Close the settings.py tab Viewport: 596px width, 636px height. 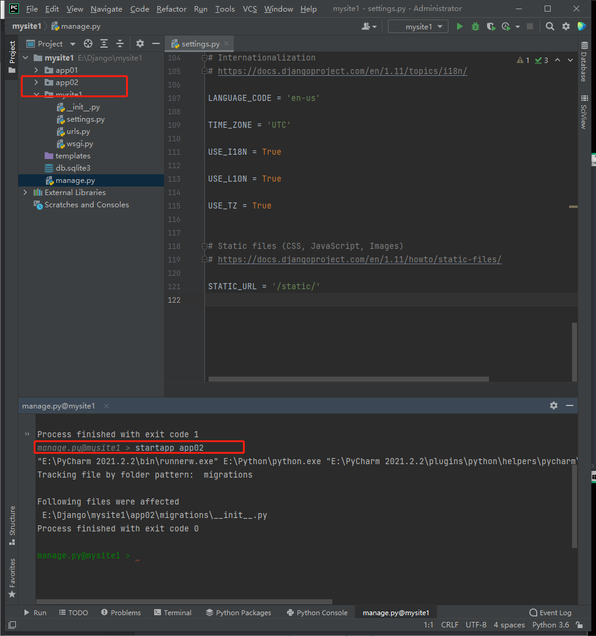(226, 43)
